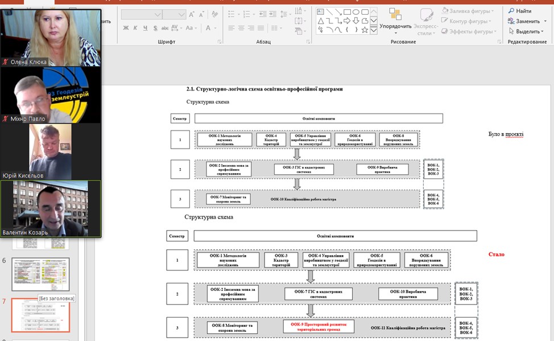Open Шрифт group dialog launcher

220,42
